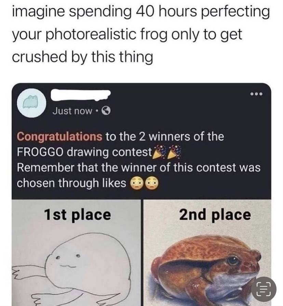Screen dimensions: 283x306
Task: Click the FROGGO drawing contest text
Action: (84, 152)
